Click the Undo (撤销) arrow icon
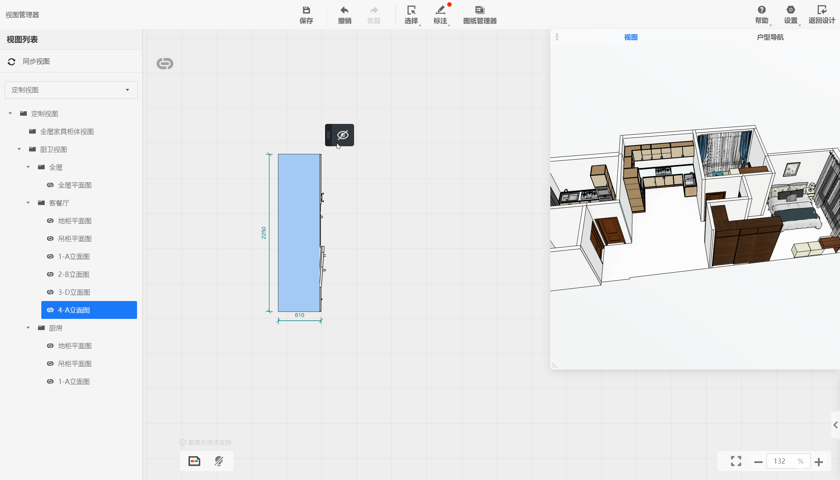 (344, 10)
